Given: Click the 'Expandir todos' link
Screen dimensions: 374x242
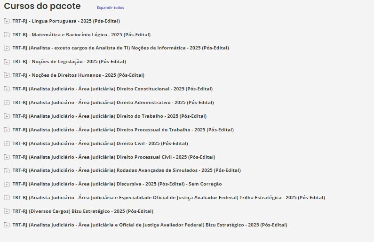Looking at the screenshot, I should click(110, 8).
